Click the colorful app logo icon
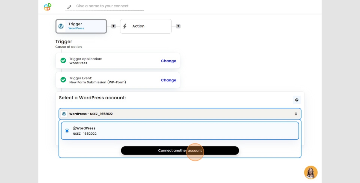The width and height of the screenshot is (360, 183). [47, 7]
